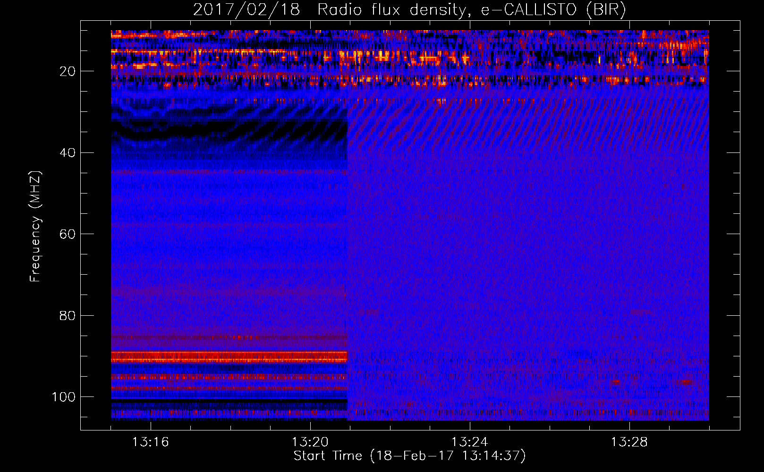Click the 13:16 time tick label
Image resolution: width=764 pixels, height=472 pixels.
pos(150,442)
